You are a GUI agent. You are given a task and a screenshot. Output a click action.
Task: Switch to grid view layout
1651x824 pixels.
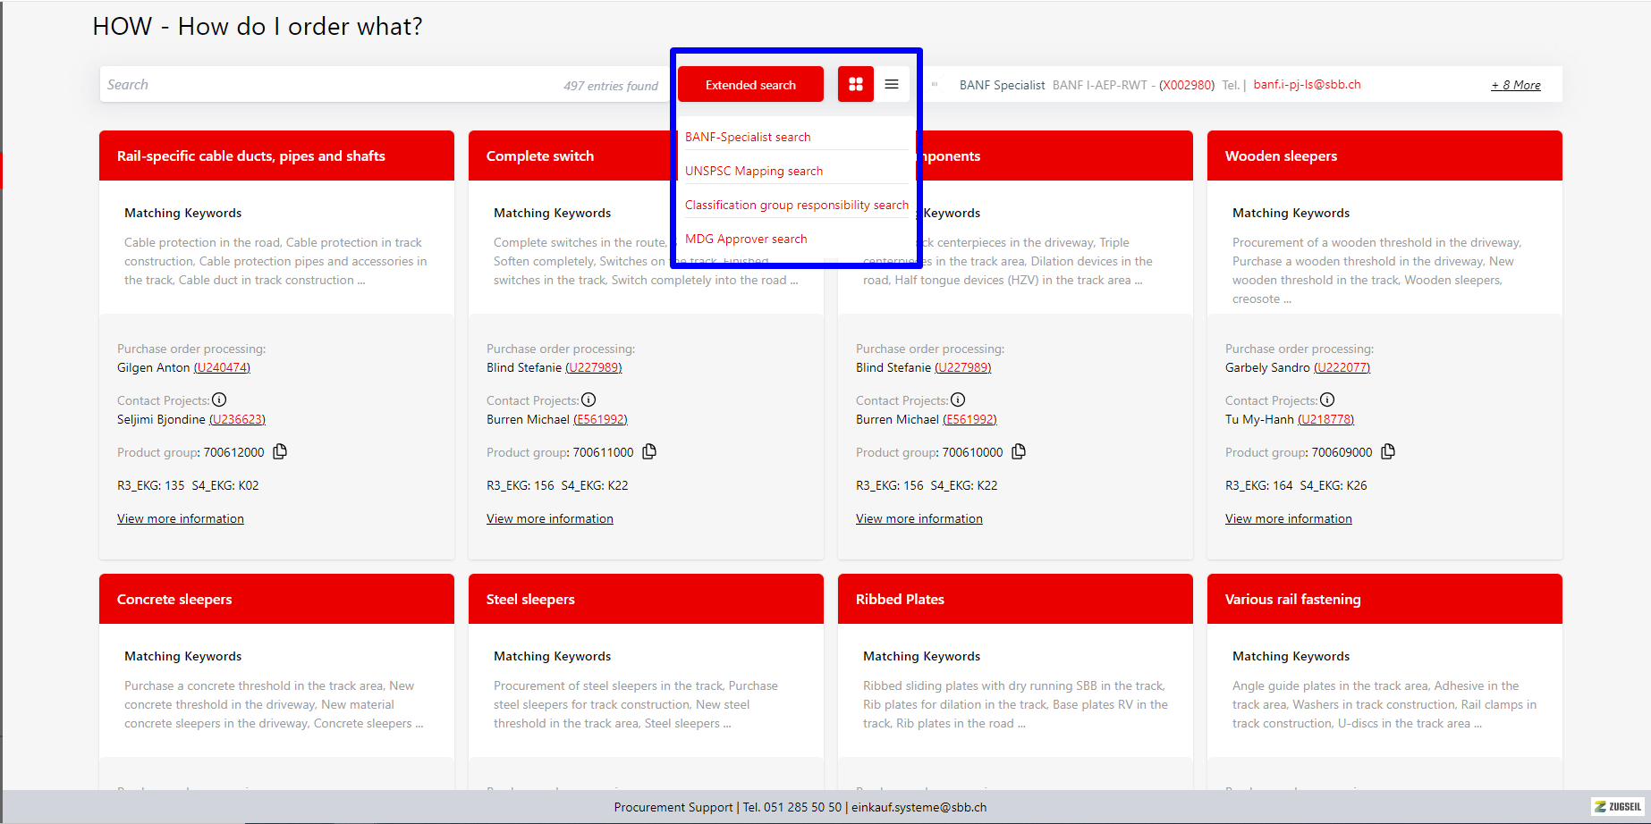[x=855, y=84]
